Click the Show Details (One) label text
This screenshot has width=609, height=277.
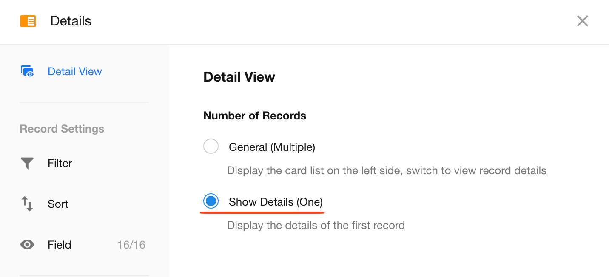click(x=276, y=202)
